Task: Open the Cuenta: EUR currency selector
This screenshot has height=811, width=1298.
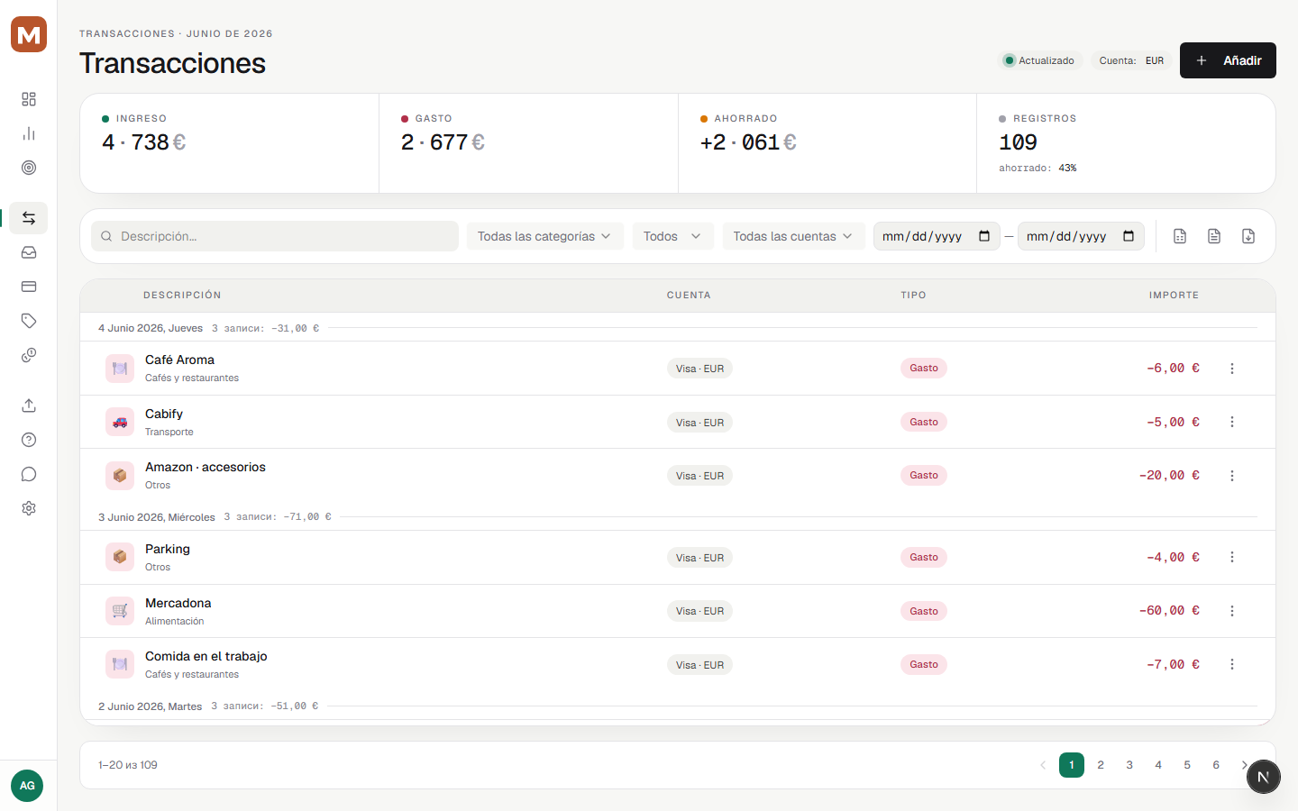Action: click(1131, 60)
